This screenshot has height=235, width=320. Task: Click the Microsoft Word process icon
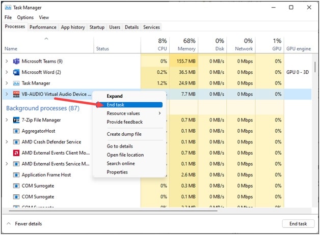click(x=16, y=72)
